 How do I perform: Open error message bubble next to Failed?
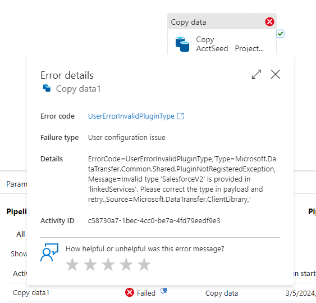tap(164, 291)
